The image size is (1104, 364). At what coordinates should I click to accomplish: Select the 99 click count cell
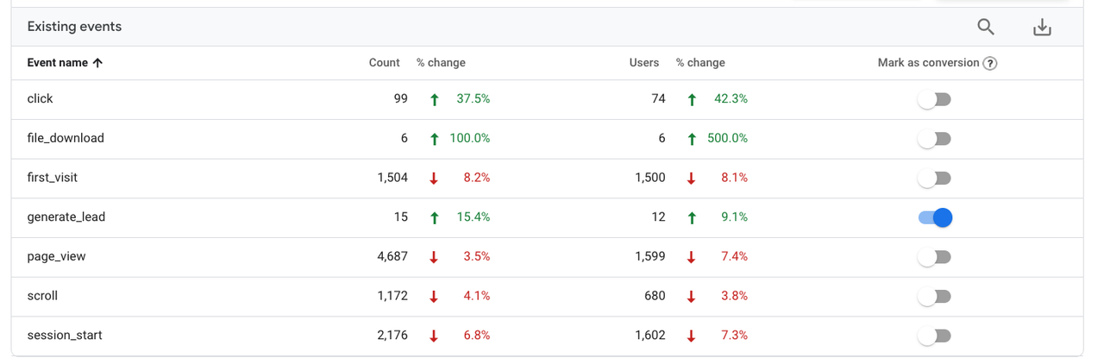pyautogui.click(x=401, y=98)
